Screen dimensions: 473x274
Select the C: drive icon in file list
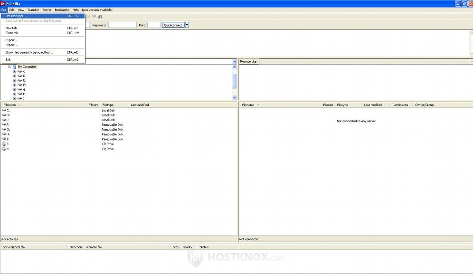point(4,110)
